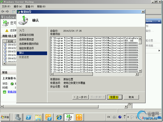The width and height of the screenshot is (163, 122).
Task: Click the info icon on first message row
Action: point(5,44)
